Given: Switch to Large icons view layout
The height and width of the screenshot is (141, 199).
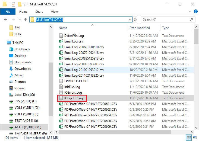Looking at the screenshot, I should tap(195, 137).
